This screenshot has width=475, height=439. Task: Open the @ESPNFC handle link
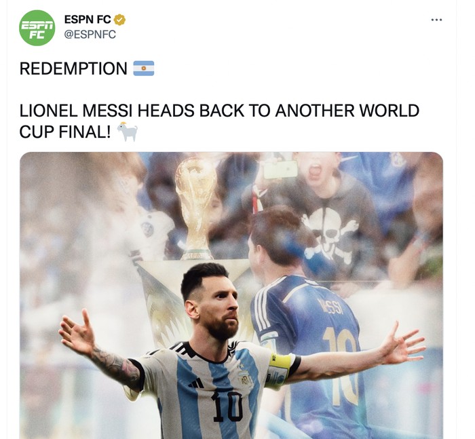point(90,35)
